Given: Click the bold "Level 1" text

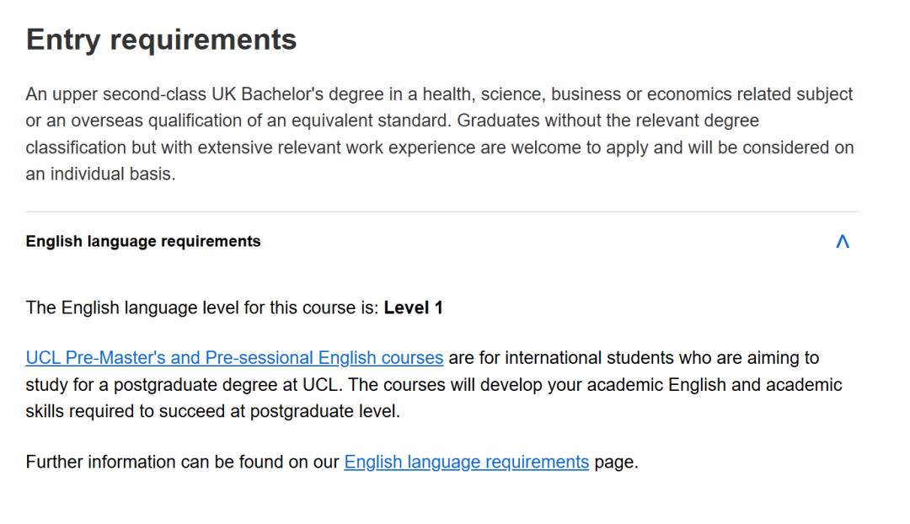Looking at the screenshot, I should tap(413, 308).
